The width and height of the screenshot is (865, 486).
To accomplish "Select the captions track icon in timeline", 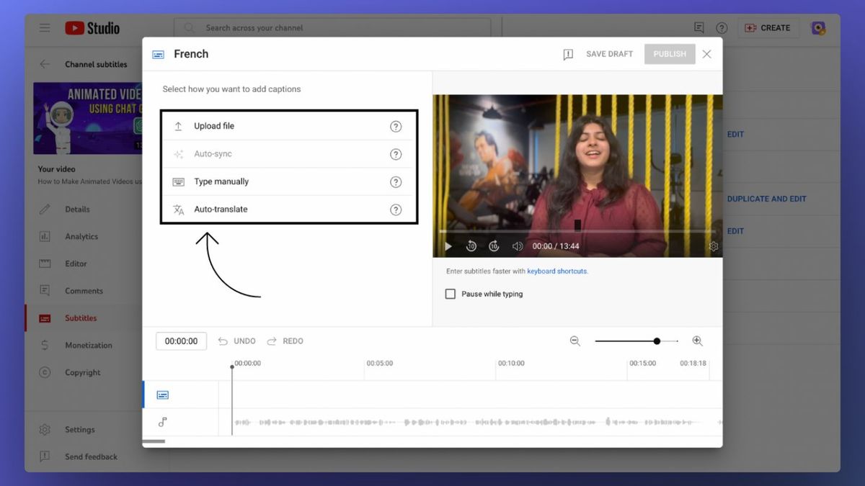I will point(163,395).
